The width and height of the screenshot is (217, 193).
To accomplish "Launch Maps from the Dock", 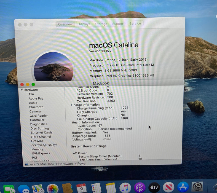I will [x=38, y=189].
